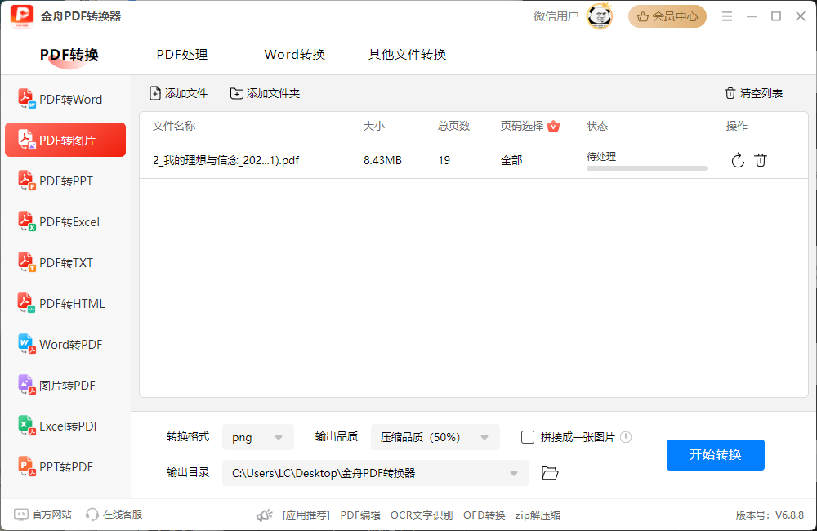Click the refresh icon for the PDF file
This screenshot has width=817, height=531.
(738, 160)
